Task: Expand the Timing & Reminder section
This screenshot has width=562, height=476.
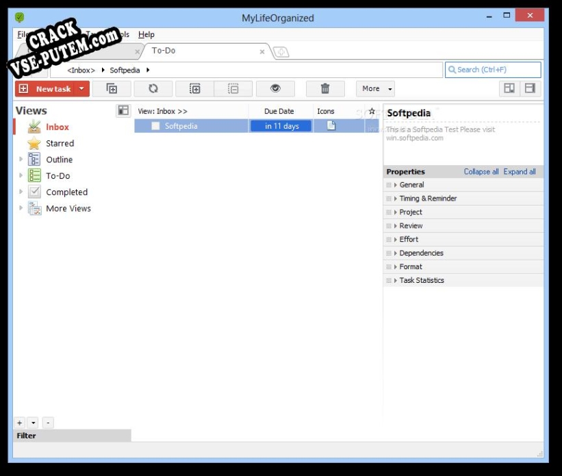Action: point(396,199)
